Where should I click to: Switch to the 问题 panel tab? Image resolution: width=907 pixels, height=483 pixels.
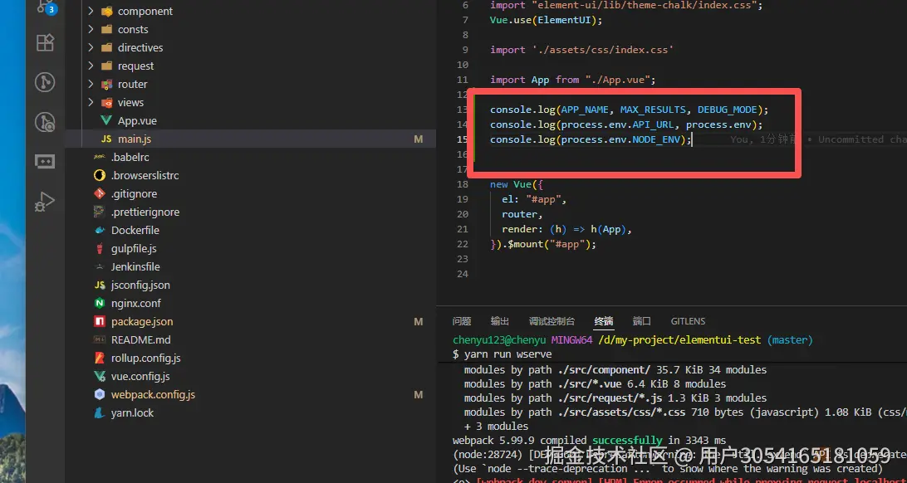click(x=462, y=321)
